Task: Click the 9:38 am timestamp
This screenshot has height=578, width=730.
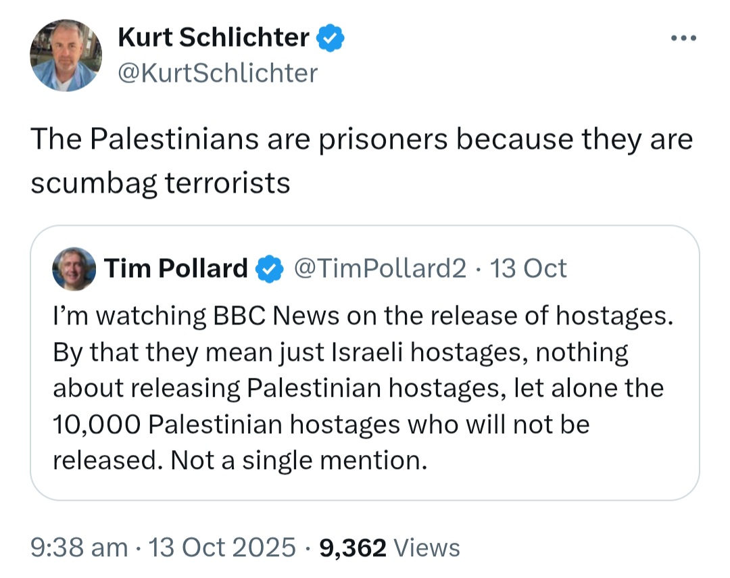Action: [x=79, y=546]
